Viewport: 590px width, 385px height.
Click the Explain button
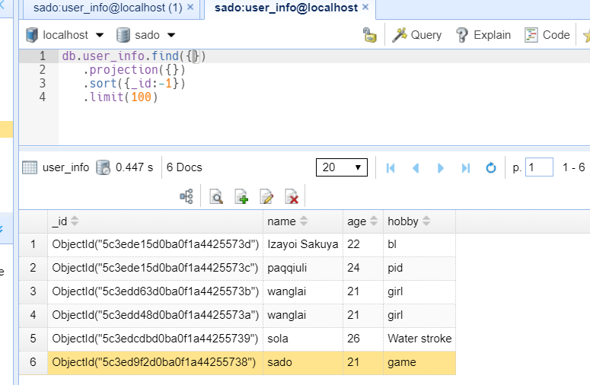point(483,35)
